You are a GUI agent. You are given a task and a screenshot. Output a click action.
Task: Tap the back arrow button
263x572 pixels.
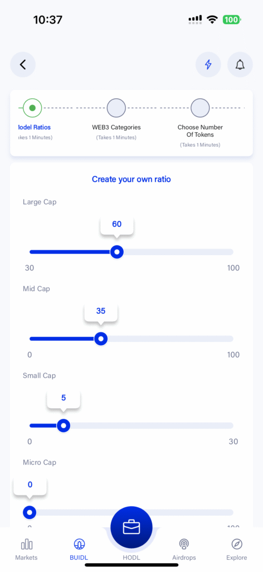tap(23, 65)
